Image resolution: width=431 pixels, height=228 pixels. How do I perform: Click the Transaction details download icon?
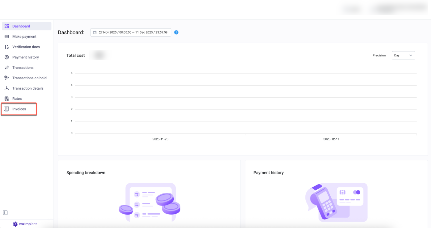[7, 88]
